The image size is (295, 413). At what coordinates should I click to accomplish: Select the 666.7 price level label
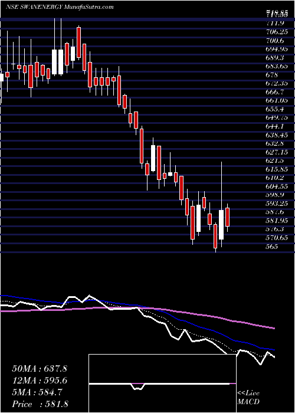click(276, 92)
